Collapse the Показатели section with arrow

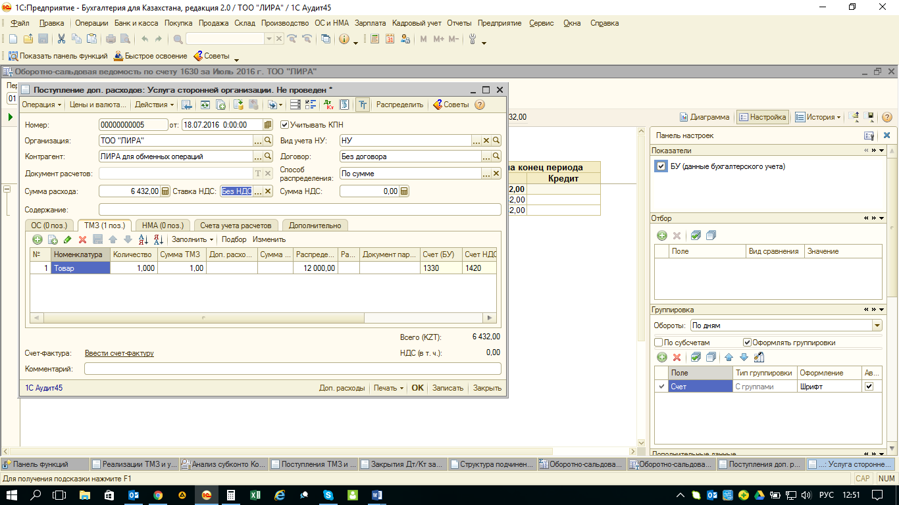click(882, 151)
